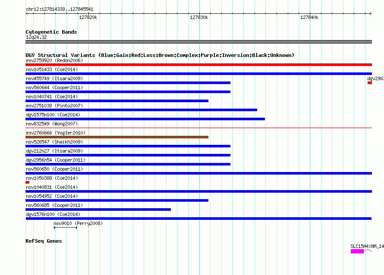Click the 127840k ruler label

click(x=309, y=17)
